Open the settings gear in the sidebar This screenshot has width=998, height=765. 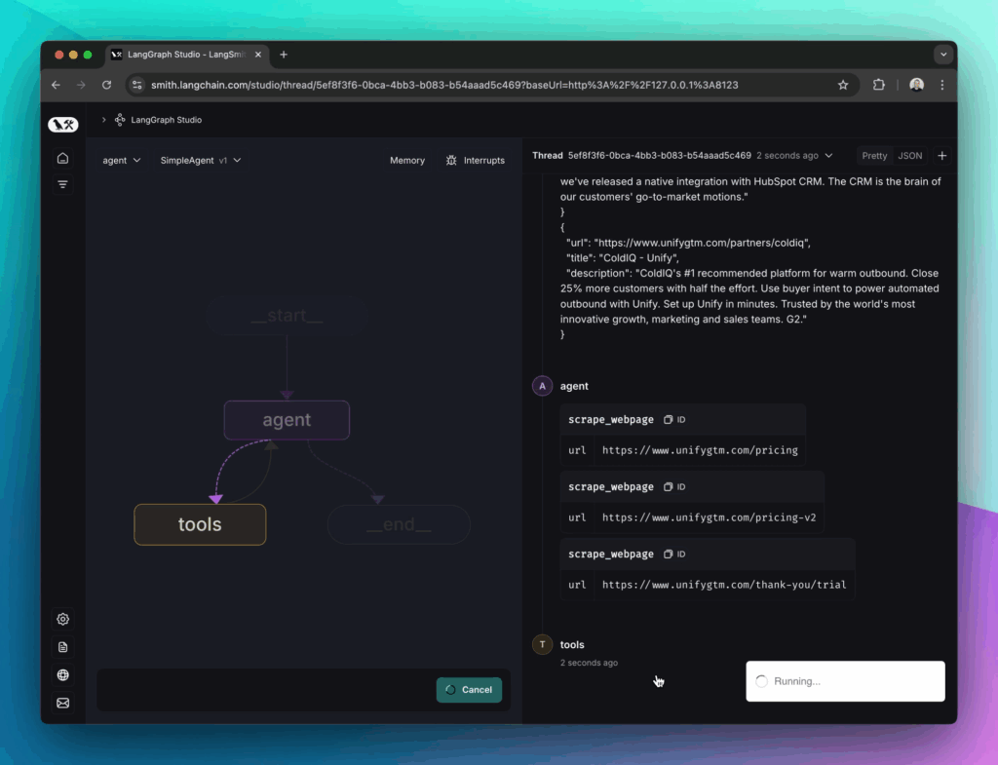(x=62, y=619)
